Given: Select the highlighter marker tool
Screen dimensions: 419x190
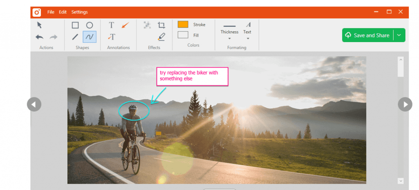Looking at the screenshot, I should coord(161,37).
